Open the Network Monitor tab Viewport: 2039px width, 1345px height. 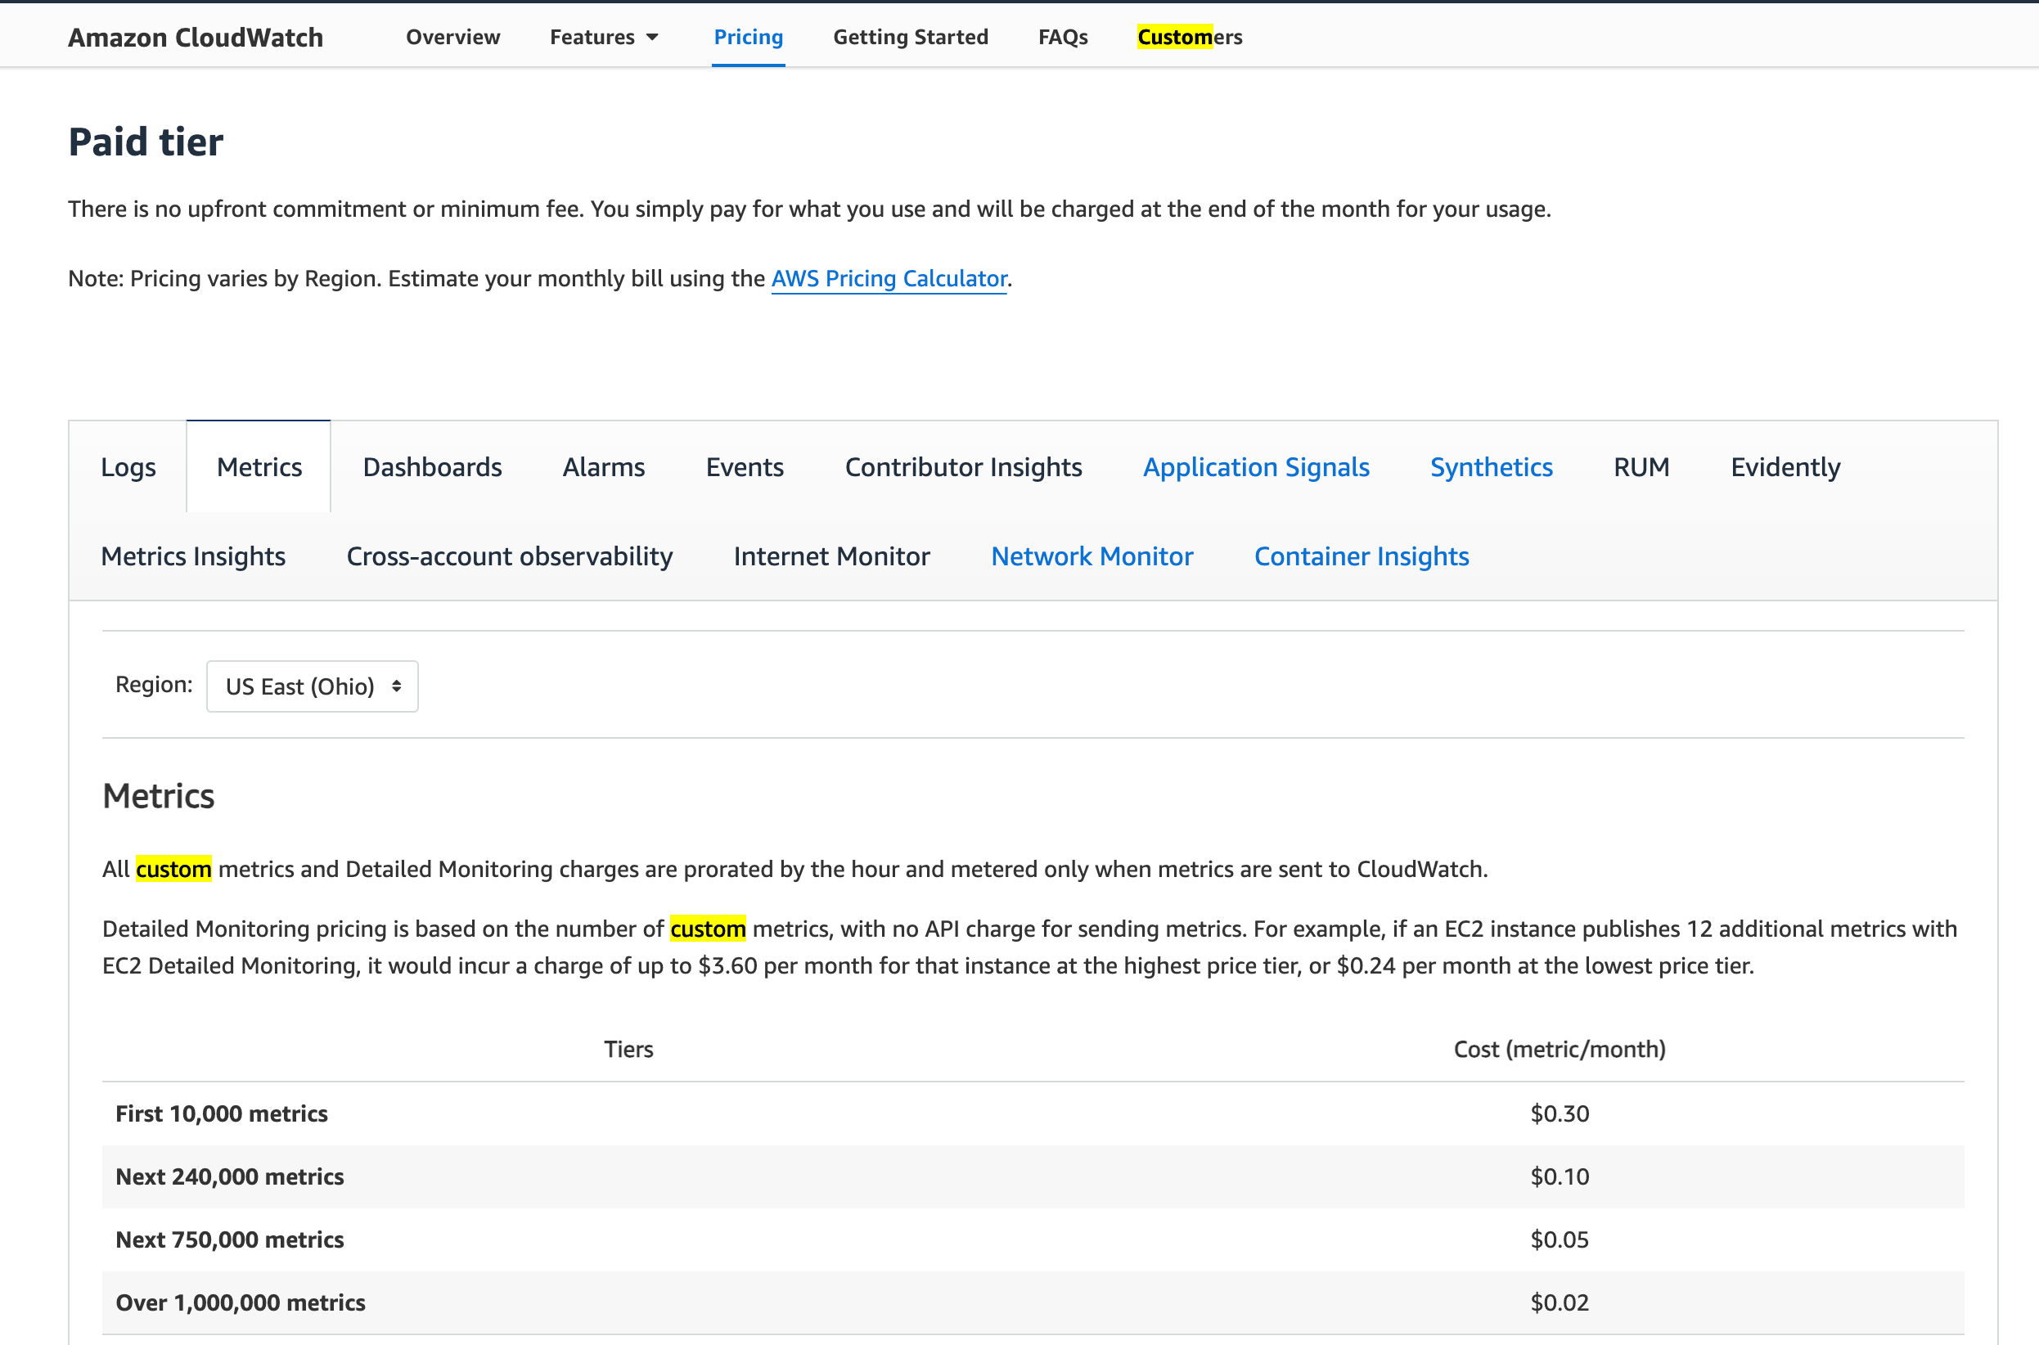[1092, 556]
